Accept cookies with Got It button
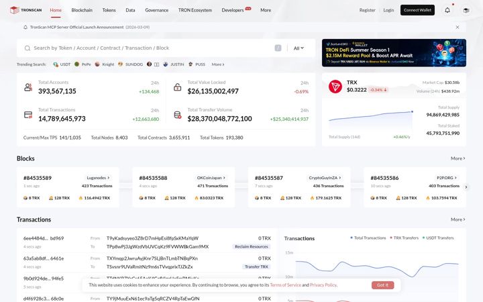 (382, 285)
